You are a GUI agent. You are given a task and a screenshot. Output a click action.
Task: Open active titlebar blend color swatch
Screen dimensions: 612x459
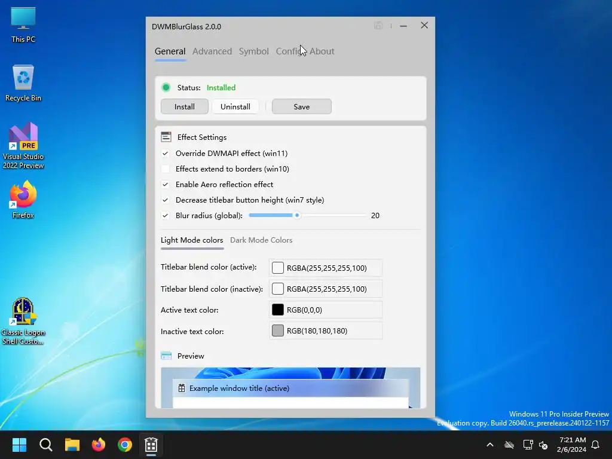tap(277, 268)
